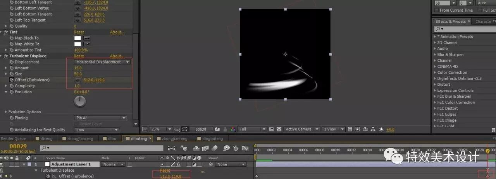Open Brainstorm from timeline
This screenshot has height=179, width=496.
pos(227,148)
